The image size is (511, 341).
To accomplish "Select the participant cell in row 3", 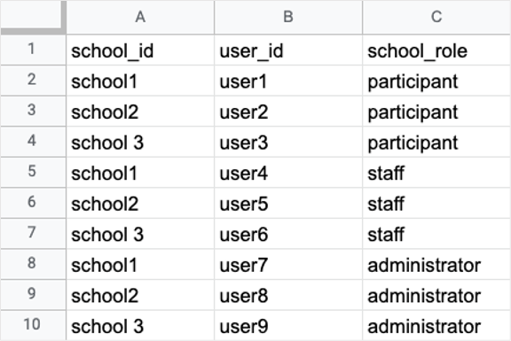I will (436, 111).
